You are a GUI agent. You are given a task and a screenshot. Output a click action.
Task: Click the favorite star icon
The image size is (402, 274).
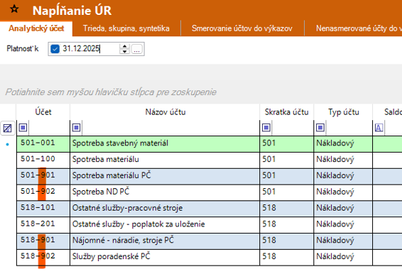[14, 9]
